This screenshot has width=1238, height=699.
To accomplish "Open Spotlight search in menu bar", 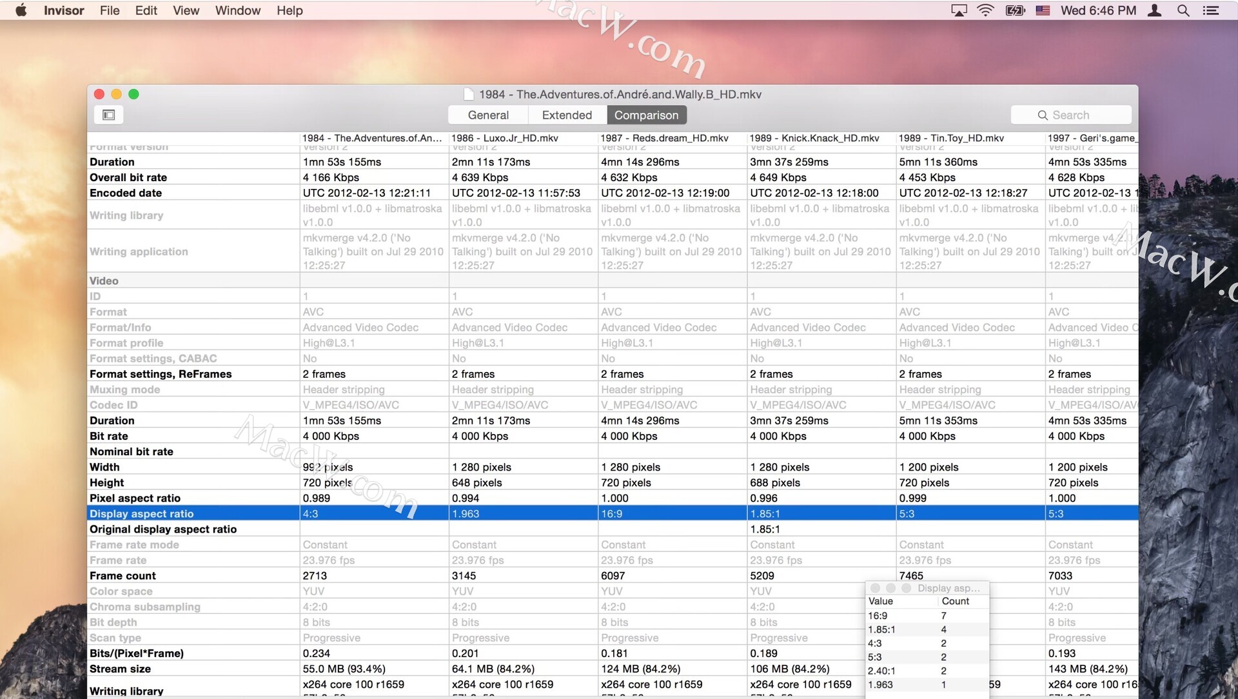I will pyautogui.click(x=1183, y=10).
